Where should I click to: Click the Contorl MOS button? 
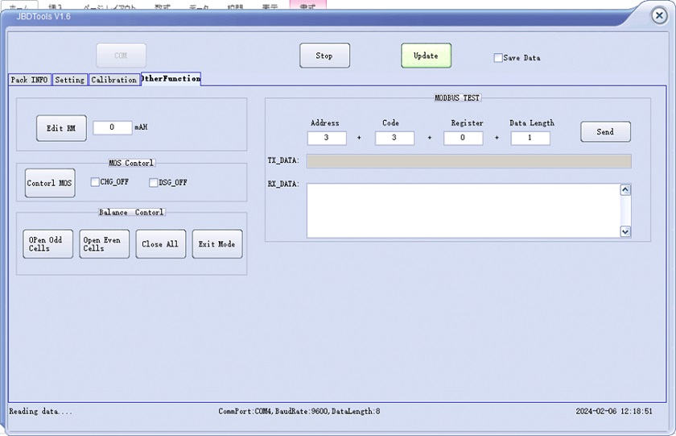[50, 183]
